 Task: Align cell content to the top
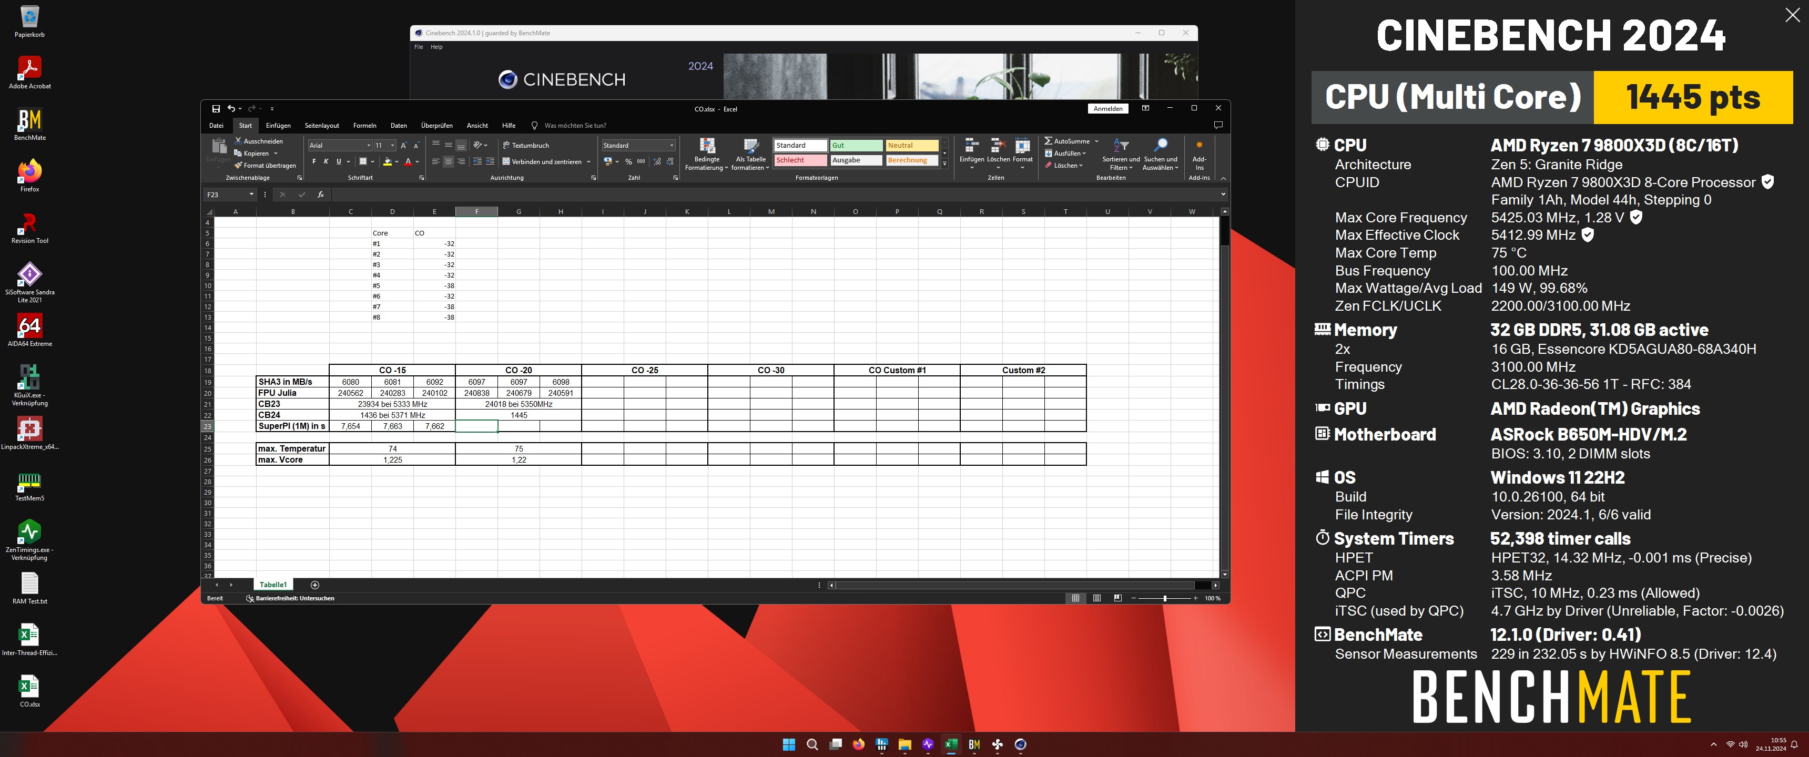tap(436, 145)
